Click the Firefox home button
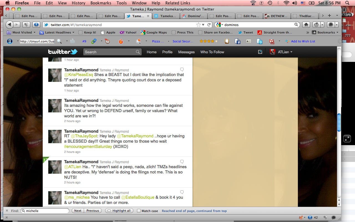 306,25
